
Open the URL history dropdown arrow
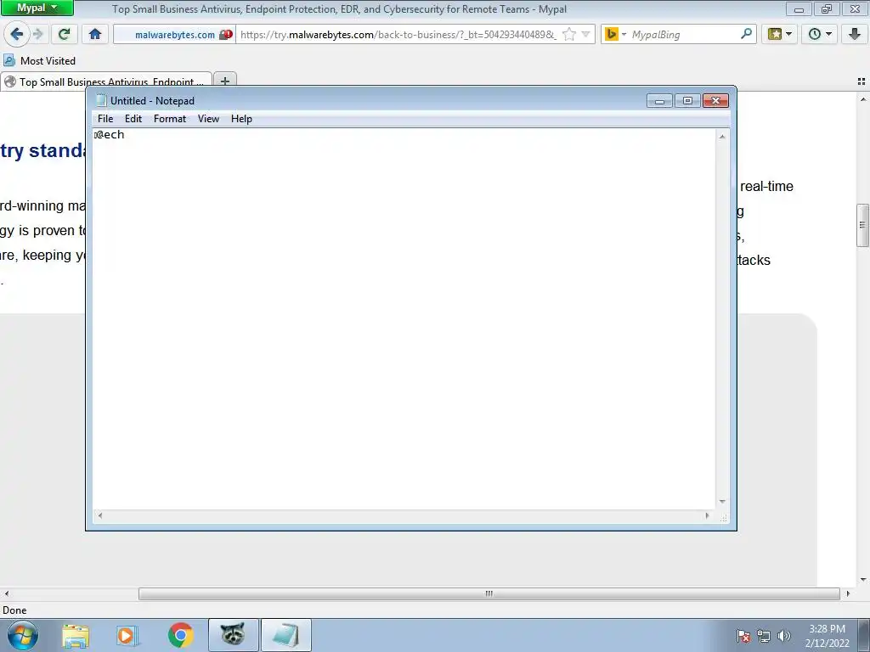[x=585, y=34]
